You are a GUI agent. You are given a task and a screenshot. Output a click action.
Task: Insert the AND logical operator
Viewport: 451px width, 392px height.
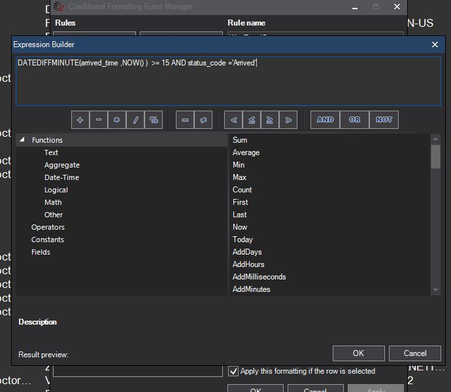pos(325,120)
